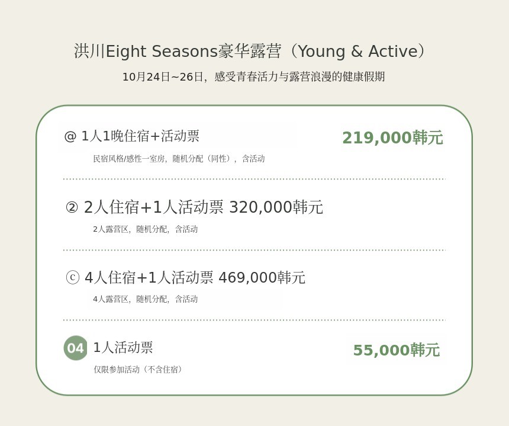This screenshot has width=509, height=426.
Task: Click the 民宿风格/感性一室房 description text
Action: pos(179,159)
